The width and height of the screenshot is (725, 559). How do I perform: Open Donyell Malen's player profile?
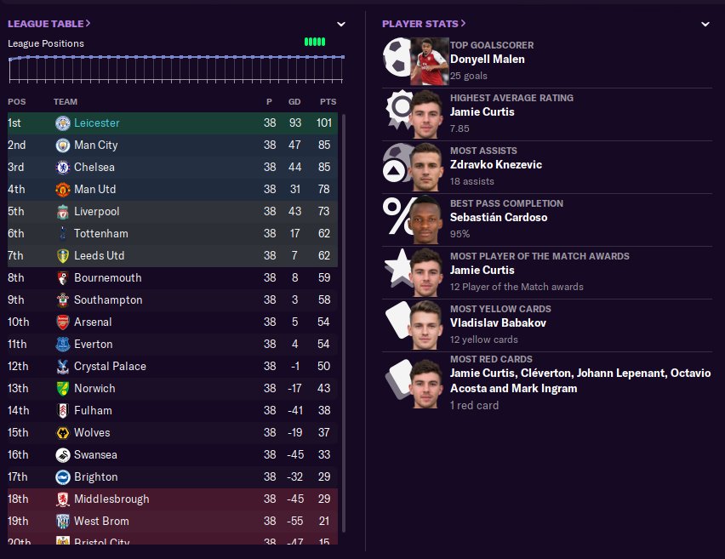click(x=488, y=60)
